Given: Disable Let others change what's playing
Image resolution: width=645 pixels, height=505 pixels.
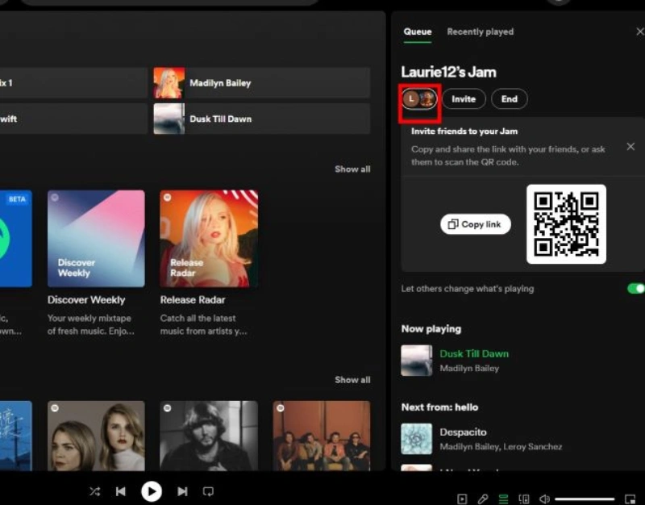Looking at the screenshot, I should (x=635, y=288).
